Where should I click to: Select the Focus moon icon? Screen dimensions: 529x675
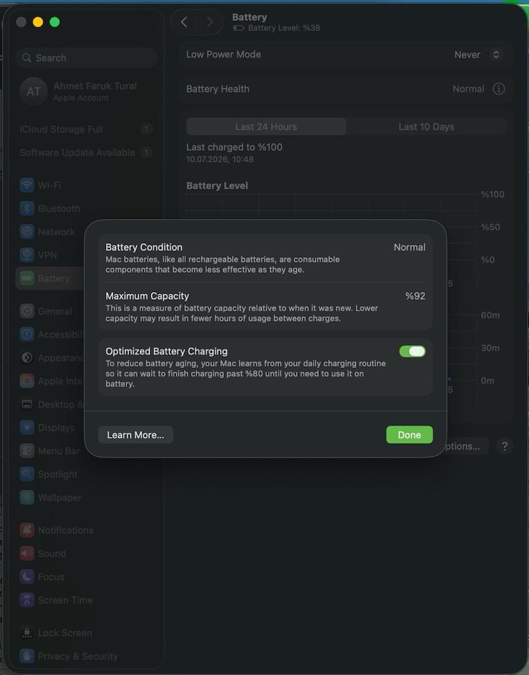click(26, 576)
